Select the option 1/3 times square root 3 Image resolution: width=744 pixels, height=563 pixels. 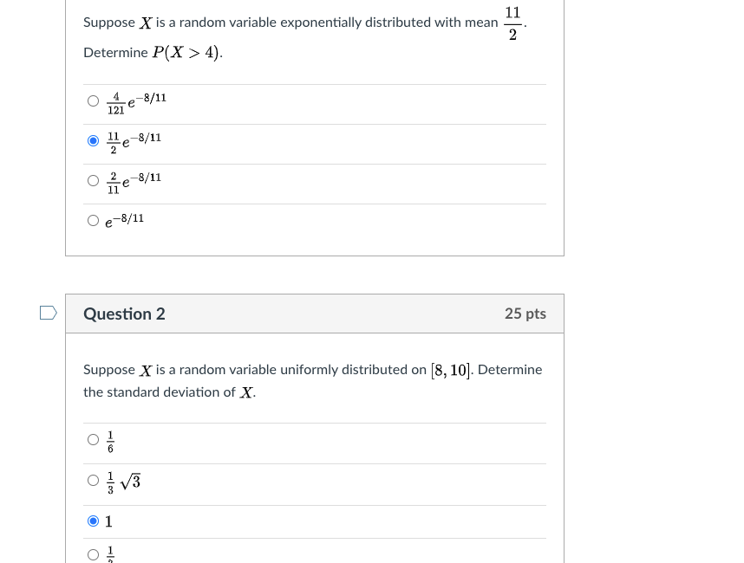click(x=93, y=479)
